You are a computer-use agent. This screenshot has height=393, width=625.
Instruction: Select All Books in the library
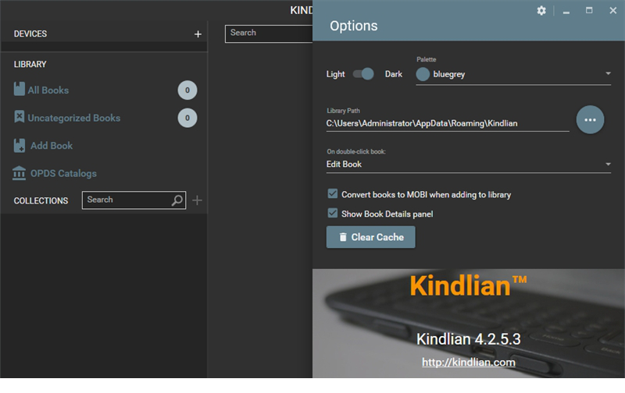coord(48,90)
